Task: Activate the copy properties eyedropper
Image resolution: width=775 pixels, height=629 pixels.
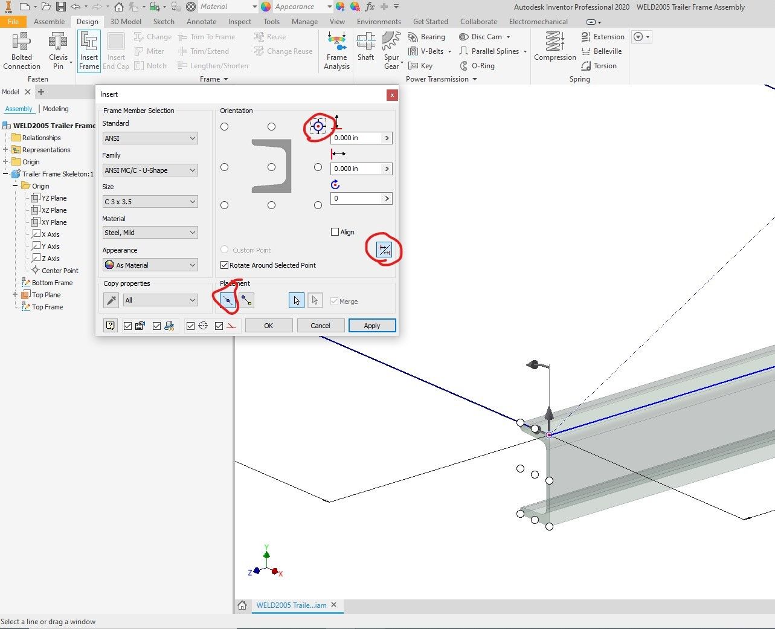Action: (111, 300)
